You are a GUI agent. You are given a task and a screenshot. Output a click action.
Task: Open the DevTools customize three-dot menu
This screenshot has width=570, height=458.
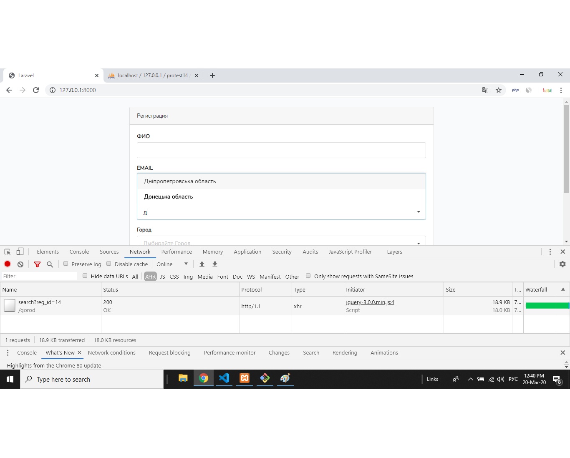coord(550,252)
